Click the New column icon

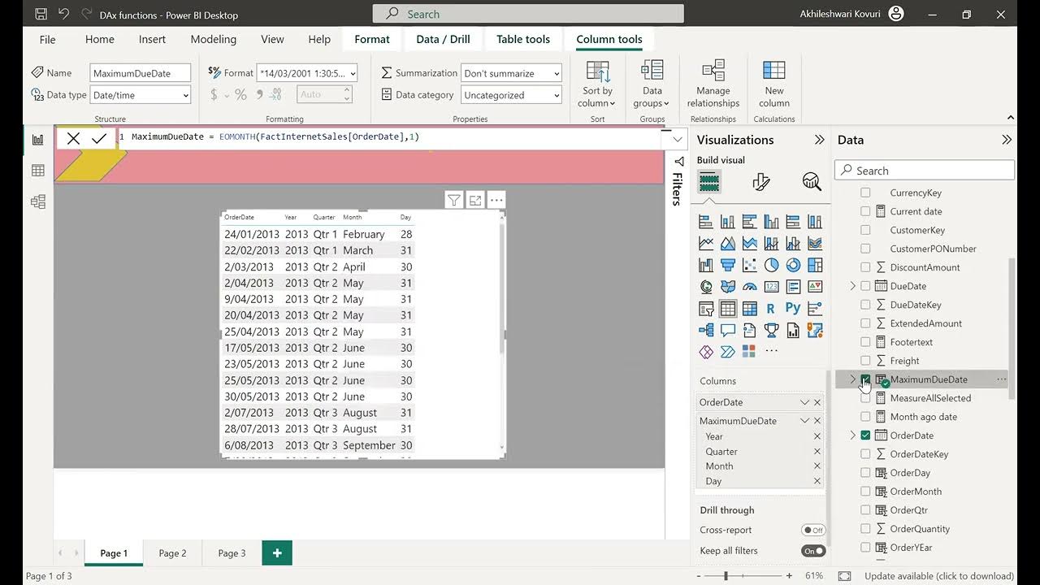point(774,71)
